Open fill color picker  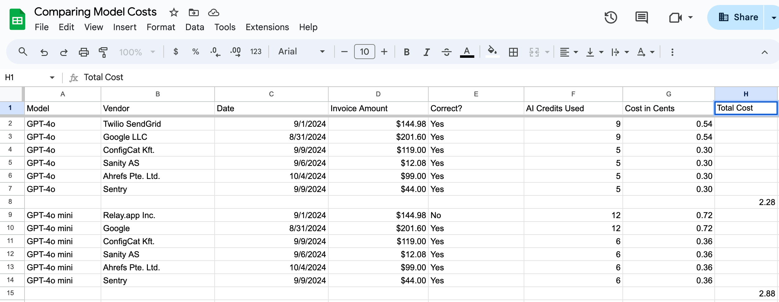[x=492, y=51]
